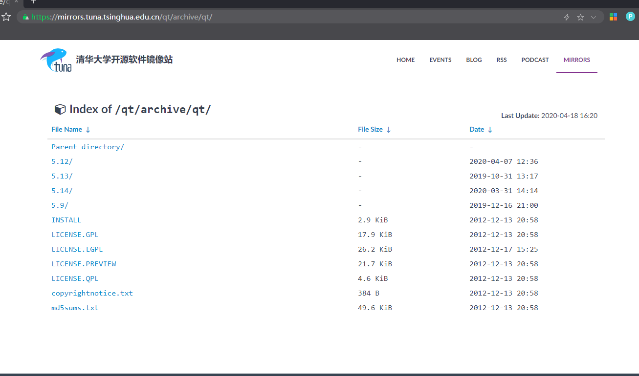Close the current browser tab
639x376 pixels.
(16, 1)
